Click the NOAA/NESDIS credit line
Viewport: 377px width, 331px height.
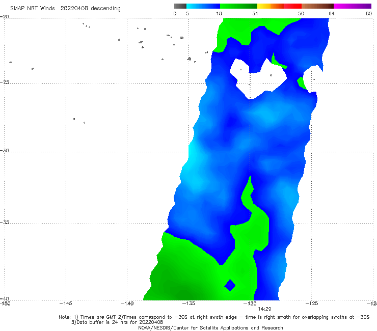coord(210,327)
